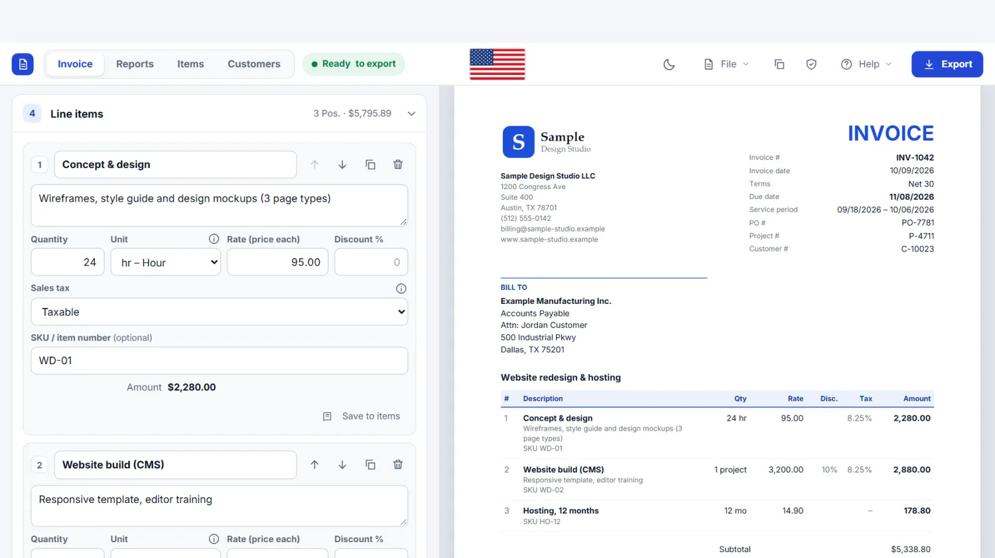Duplicate the Concept & design line item
The width and height of the screenshot is (995, 558).
click(x=370, y=165)
